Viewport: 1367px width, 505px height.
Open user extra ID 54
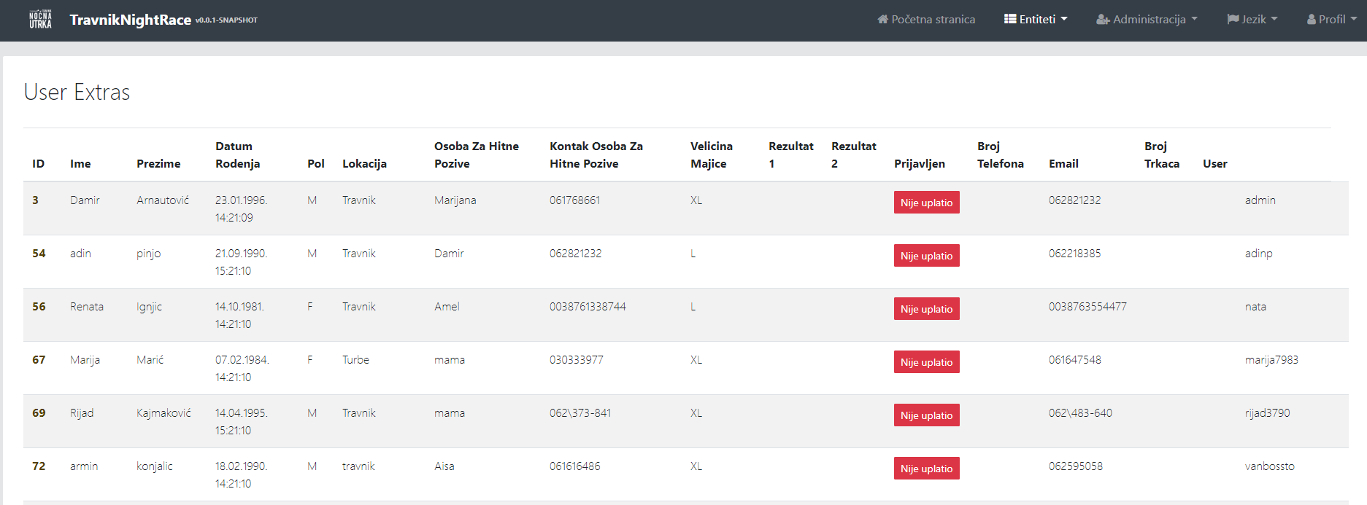39,254
